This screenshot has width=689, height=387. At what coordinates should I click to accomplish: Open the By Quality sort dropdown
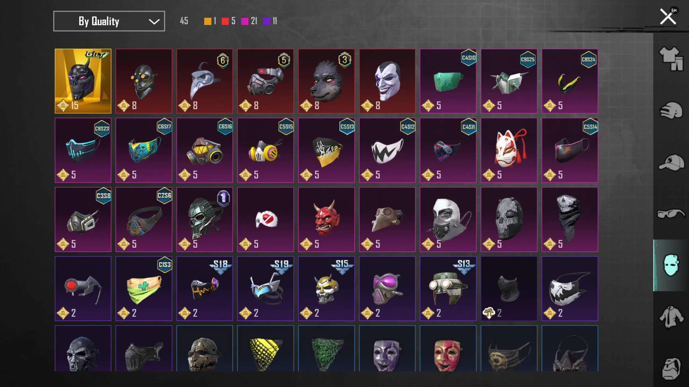(x=109, y=21)
